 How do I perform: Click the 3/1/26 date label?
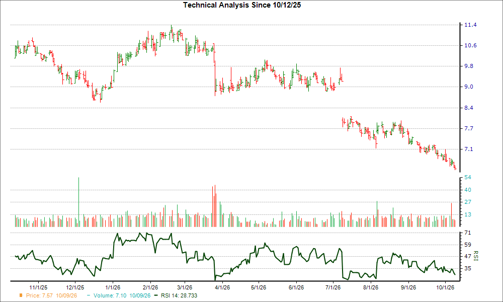point(185,287)
